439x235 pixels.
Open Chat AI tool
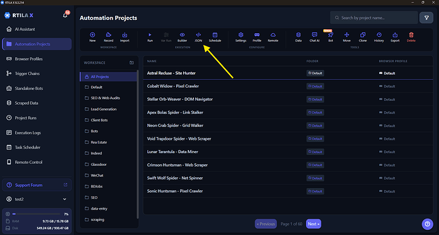coord(314,37)
